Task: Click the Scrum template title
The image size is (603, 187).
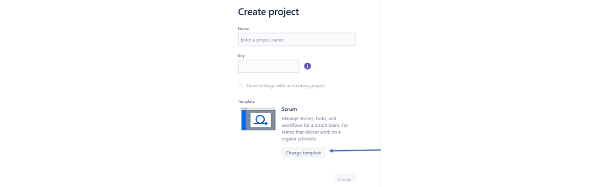Action: click(x=289, y=109)
